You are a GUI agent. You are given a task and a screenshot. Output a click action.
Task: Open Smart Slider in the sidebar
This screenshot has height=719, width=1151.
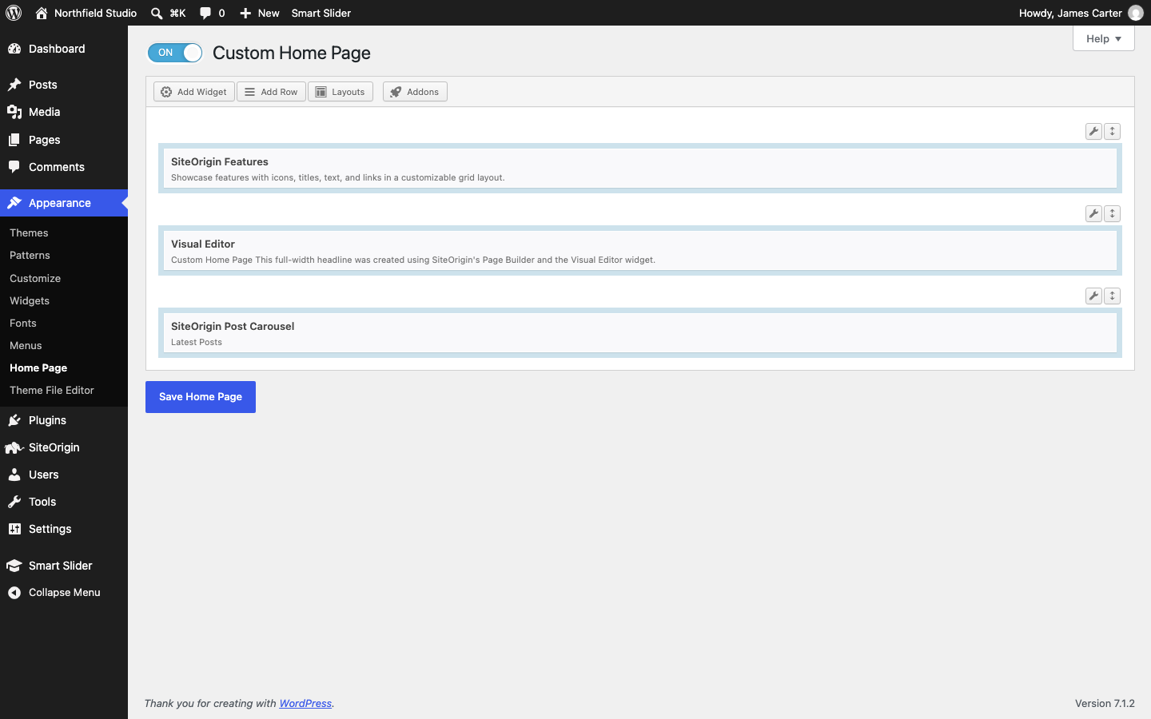click(64, 566)
